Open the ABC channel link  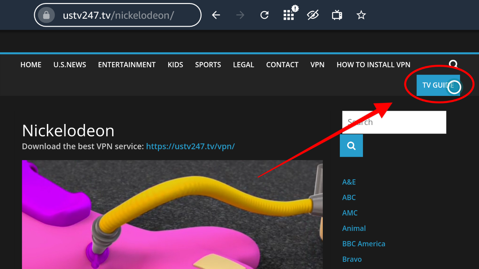tap(349, 197)
